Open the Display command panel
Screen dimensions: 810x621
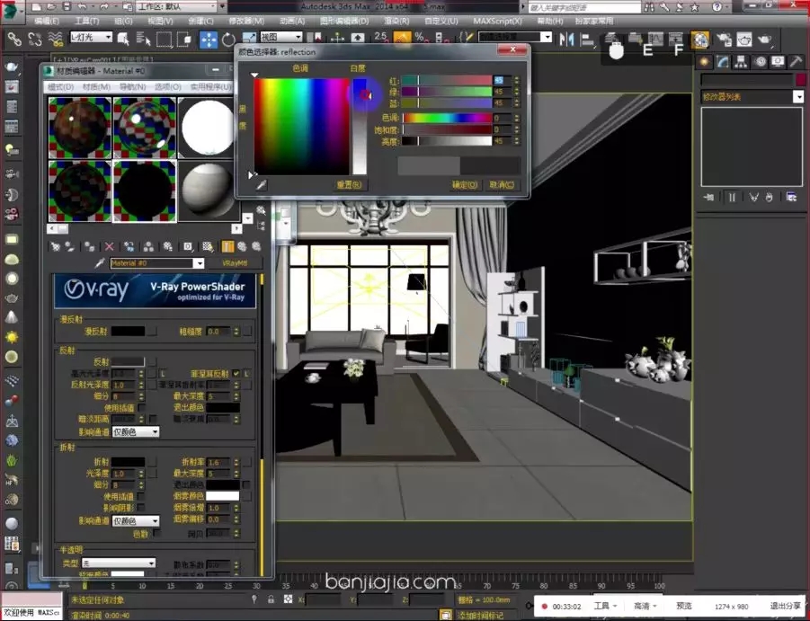[778, 62]
